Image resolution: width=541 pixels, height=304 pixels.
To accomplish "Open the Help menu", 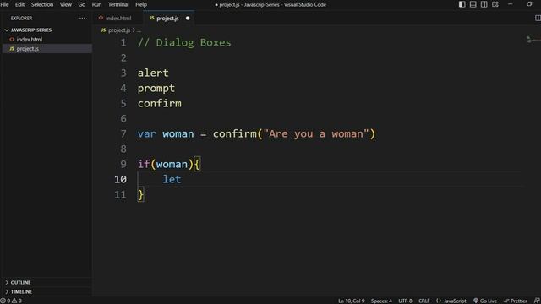I will point(141,4).
